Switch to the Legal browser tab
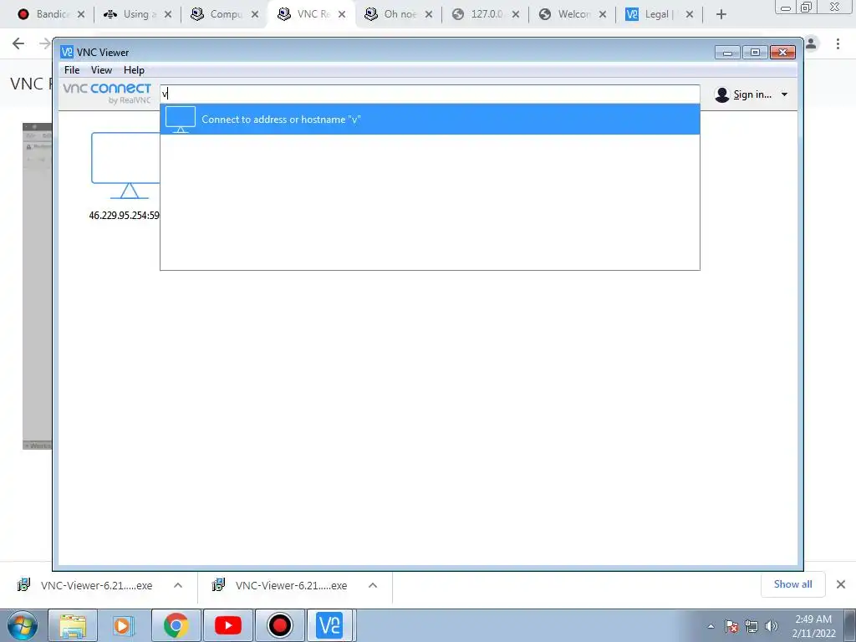 [652, 14]
